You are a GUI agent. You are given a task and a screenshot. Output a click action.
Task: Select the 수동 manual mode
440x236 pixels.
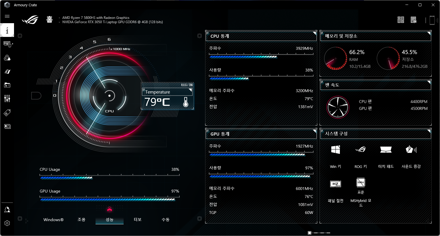tap(166, 220)
